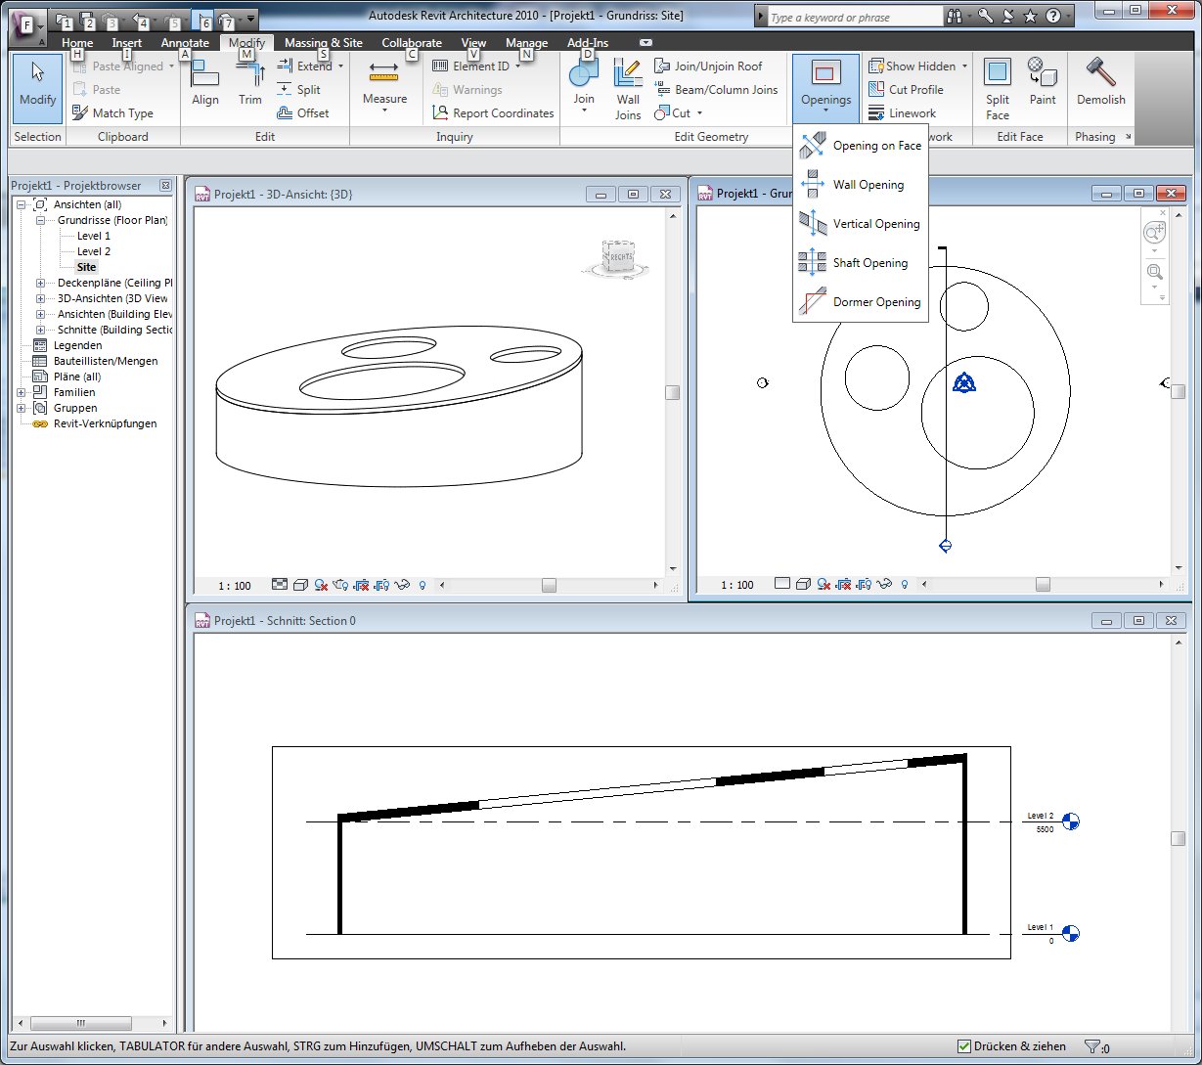Activate the Trim tool
Viewport: 1202px width, 1065px height.
(250, 83)
